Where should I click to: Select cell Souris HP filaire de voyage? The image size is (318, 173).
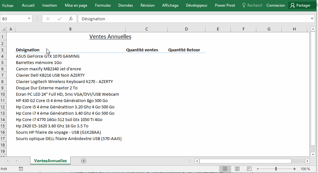pyautogui.click(x=70, y=132)
